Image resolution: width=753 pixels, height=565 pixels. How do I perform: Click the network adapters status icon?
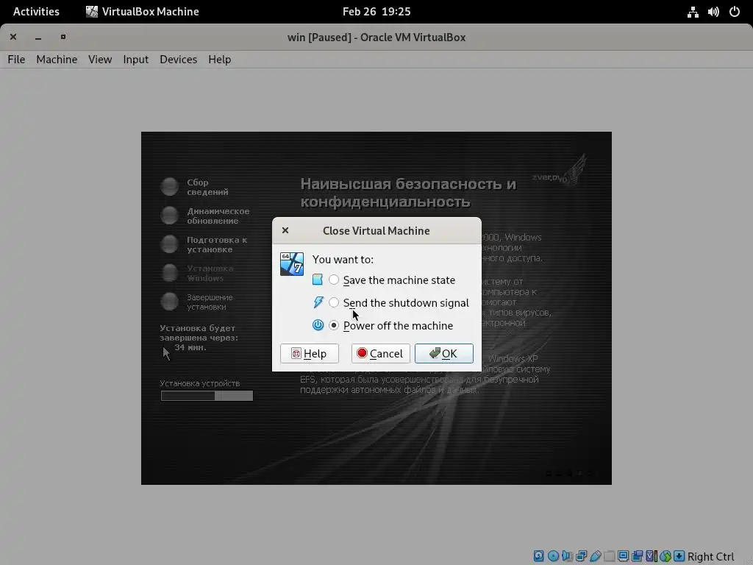click(x=581, y=556)
